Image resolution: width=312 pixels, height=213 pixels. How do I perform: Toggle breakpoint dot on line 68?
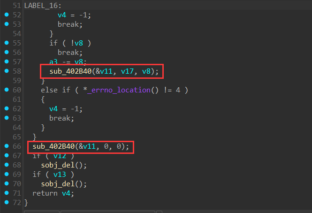(7, 165)
